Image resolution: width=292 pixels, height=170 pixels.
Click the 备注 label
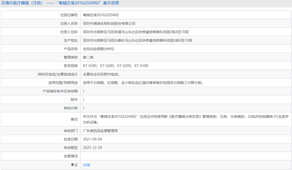click(74, 119)
